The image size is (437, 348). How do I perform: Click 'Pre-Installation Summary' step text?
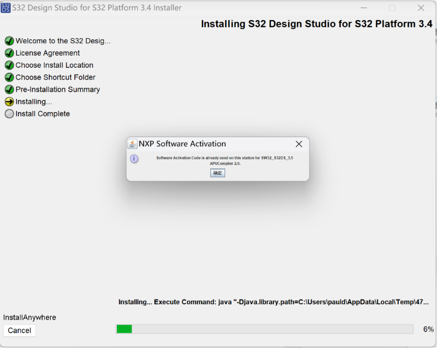tap(58, 90)
